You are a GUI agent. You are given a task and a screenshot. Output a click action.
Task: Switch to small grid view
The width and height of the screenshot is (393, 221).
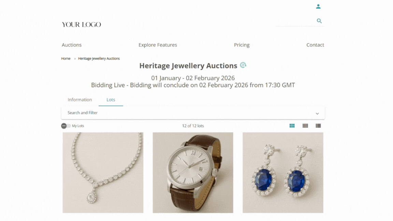coord(305,126)
